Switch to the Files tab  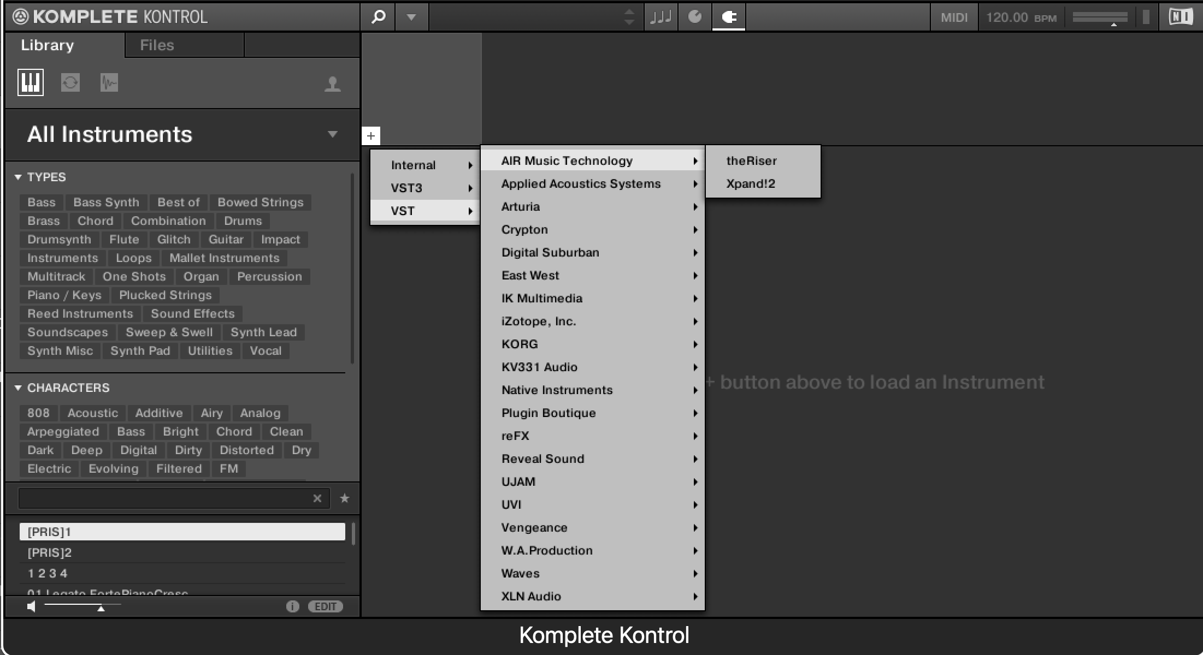click(157, 45)
